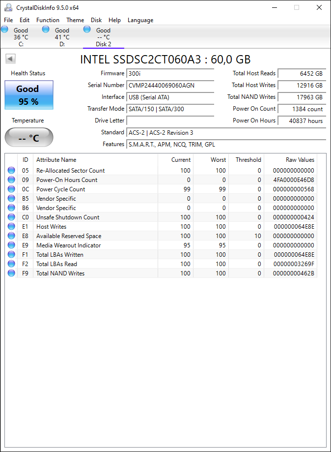Click Total Host Writes value 12916 GB
The image size is (331, 452).
tap(302, 85)
